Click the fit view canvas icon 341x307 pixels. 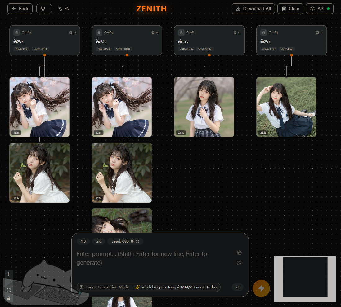(9, 290)
